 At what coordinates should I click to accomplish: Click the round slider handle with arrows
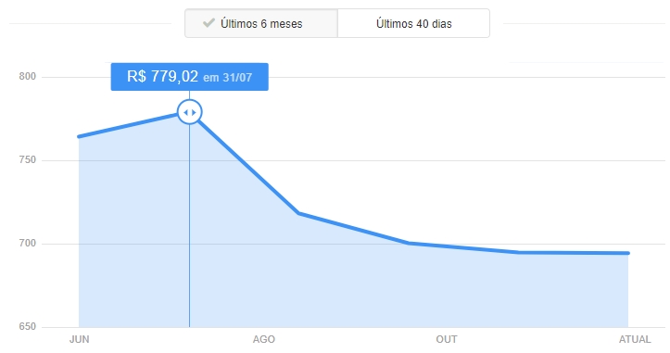point(189,112)
